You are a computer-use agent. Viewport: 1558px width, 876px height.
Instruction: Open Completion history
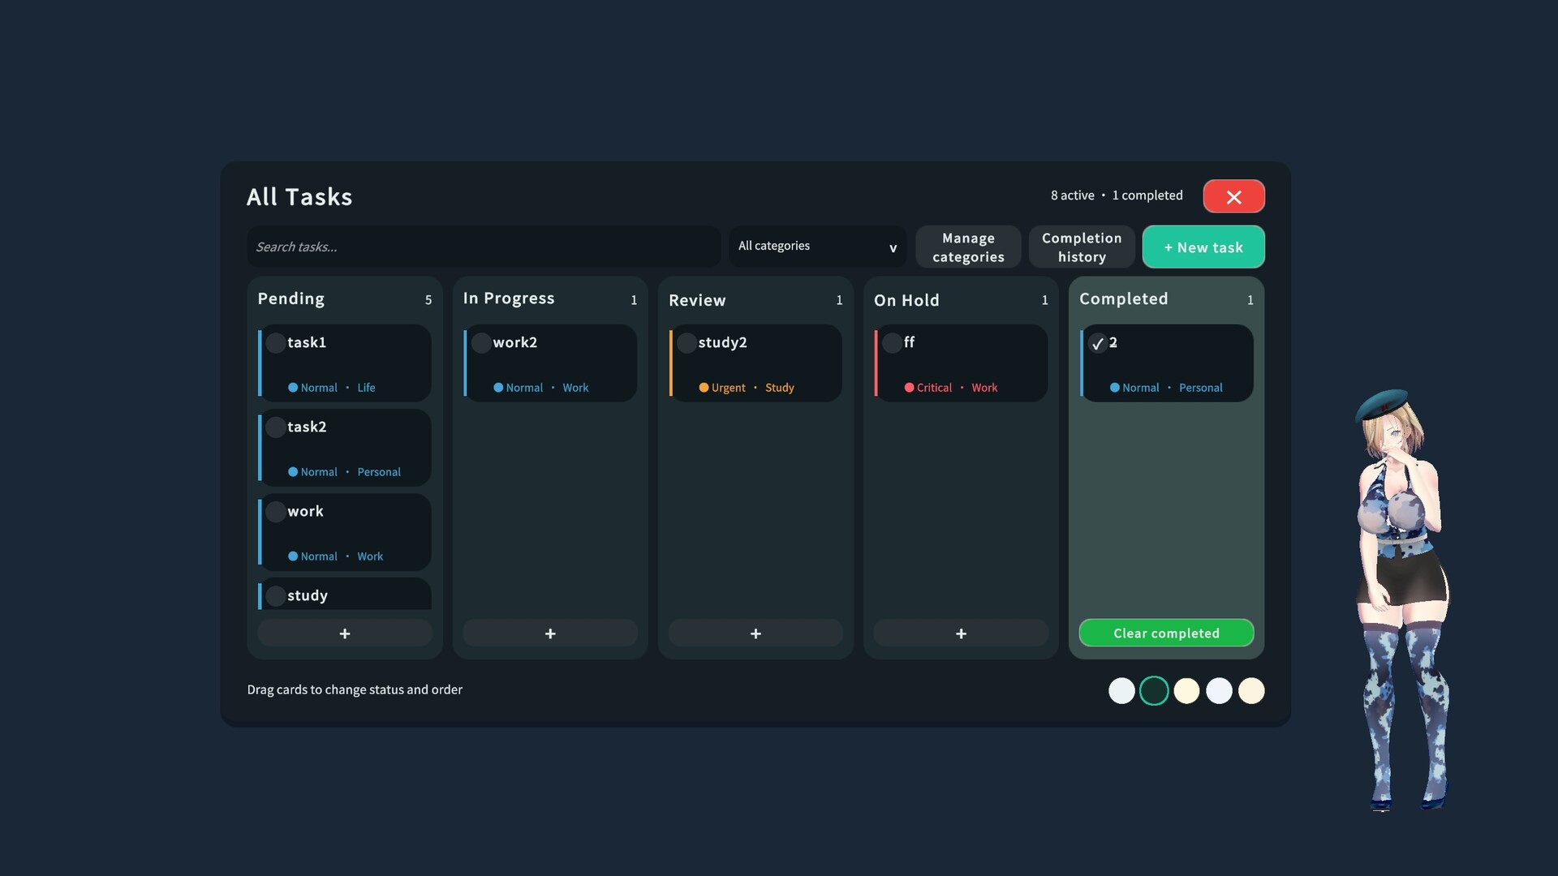1082,247
